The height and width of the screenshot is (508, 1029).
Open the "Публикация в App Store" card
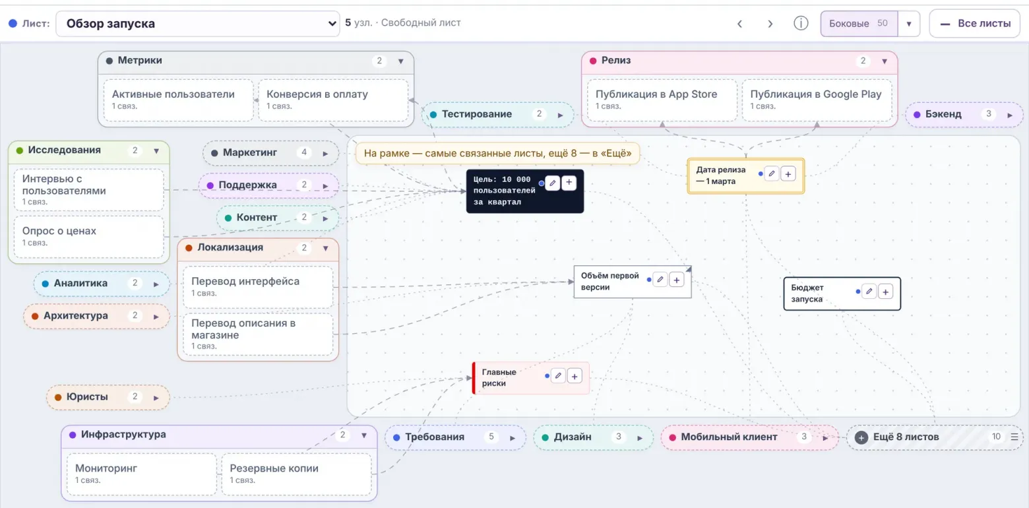pos(662,100)
